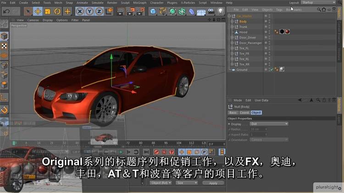Open the MoGraph menu
The image size is (344, 193).
140,3
